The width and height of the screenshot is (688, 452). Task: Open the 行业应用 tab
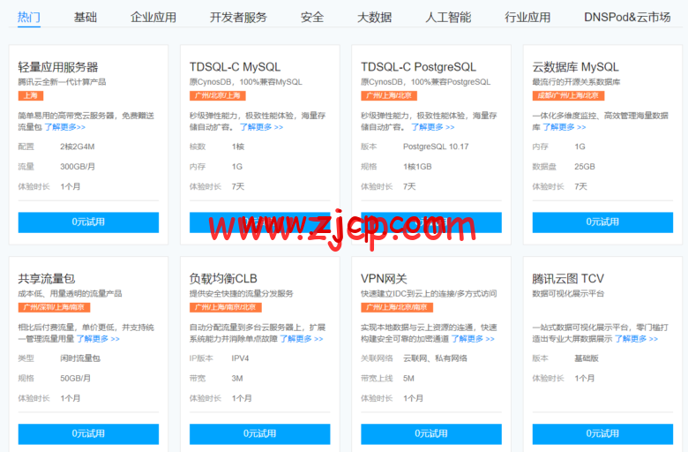pyautogui.click(x=527, y=17)
